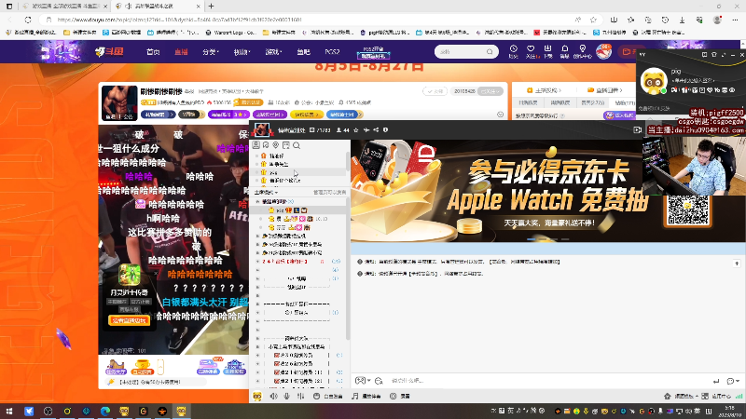Click the orange camera go-live button in header
The height and width of the screenshot is (419, 746).
pyautogui.click(x=627, y=51)
